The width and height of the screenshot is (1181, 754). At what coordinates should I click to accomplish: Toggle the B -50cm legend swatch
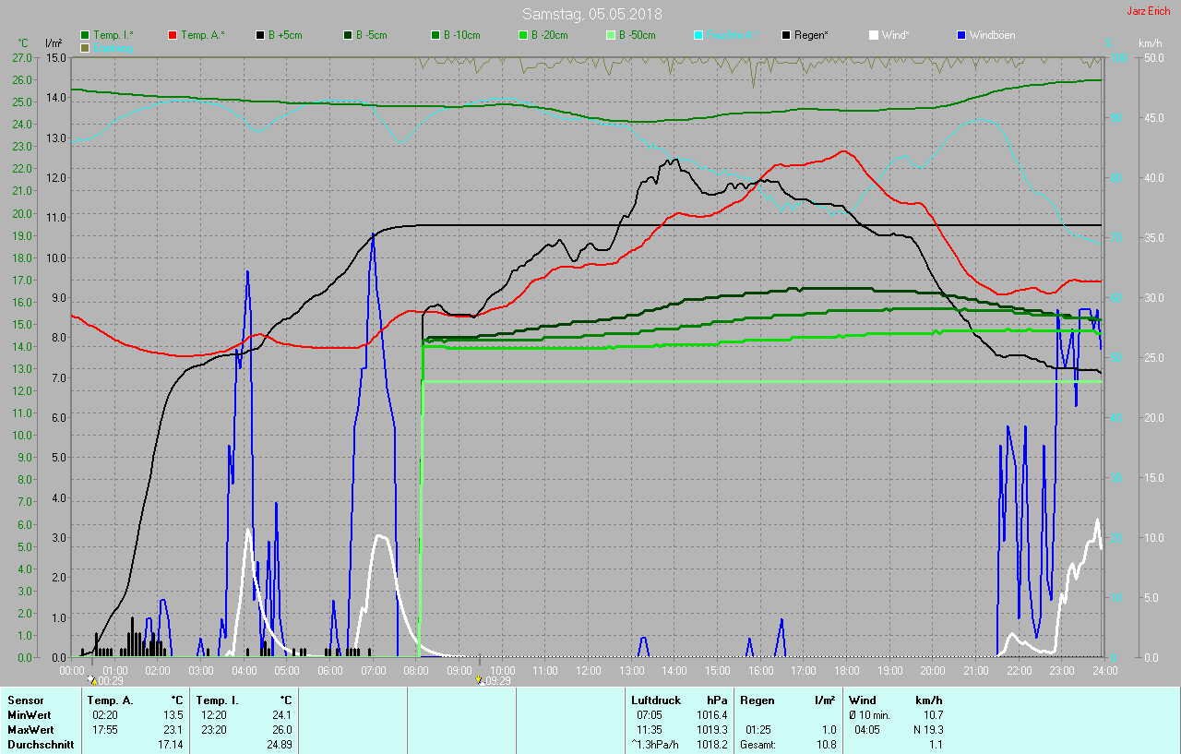[x=611, y=35]
